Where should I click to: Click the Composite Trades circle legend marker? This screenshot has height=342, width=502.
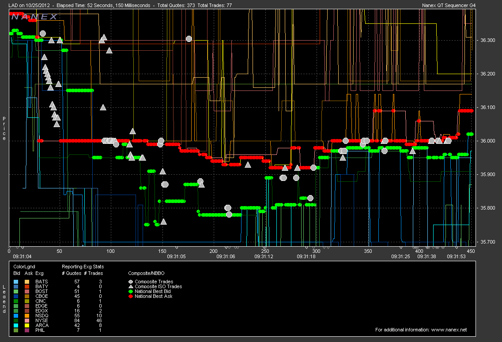point(131,282)
